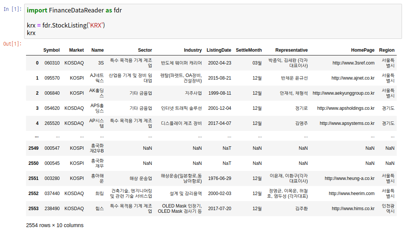Click the Name column header
Screen dimensions: 405x232
coord(98,50)
